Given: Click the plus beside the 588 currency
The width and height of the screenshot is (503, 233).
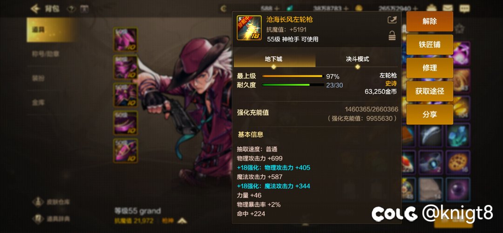Looking at the screenshot, I should click(277, 8).
